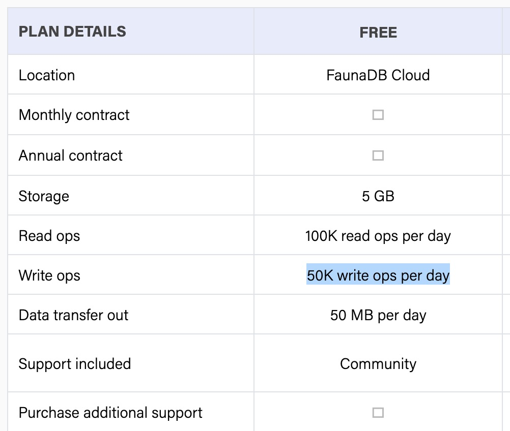This screenshot has height=431, width=510.
Task: Click the Support included row label
Action: pos(75,364)
